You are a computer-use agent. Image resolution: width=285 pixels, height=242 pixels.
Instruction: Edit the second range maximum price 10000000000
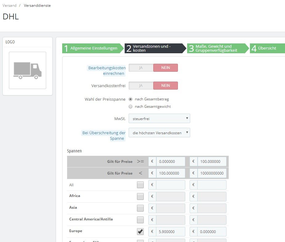[x=212, y=173]
